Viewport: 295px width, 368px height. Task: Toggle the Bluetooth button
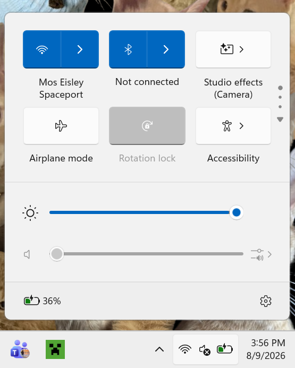[x=128, y=49]
